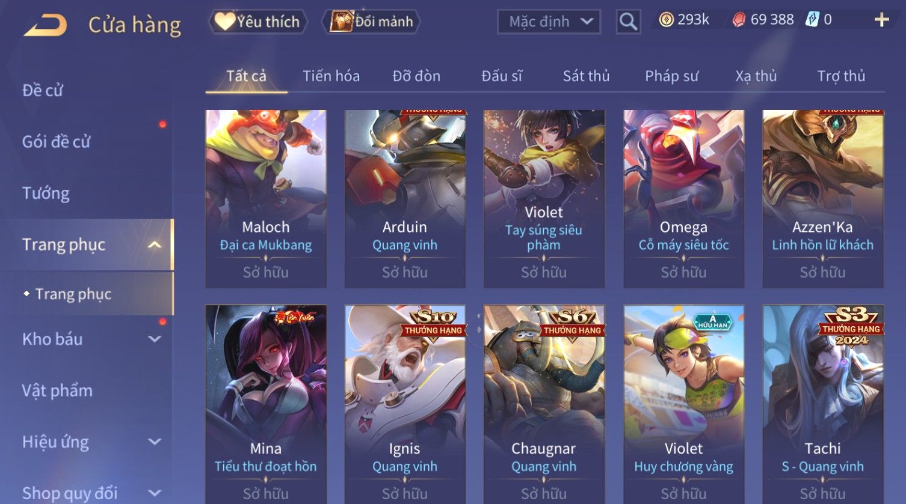This screenshot has height=504, width=906.
Task: Click the blue voucher ticket icon
Action: click(x=812, y=20)
